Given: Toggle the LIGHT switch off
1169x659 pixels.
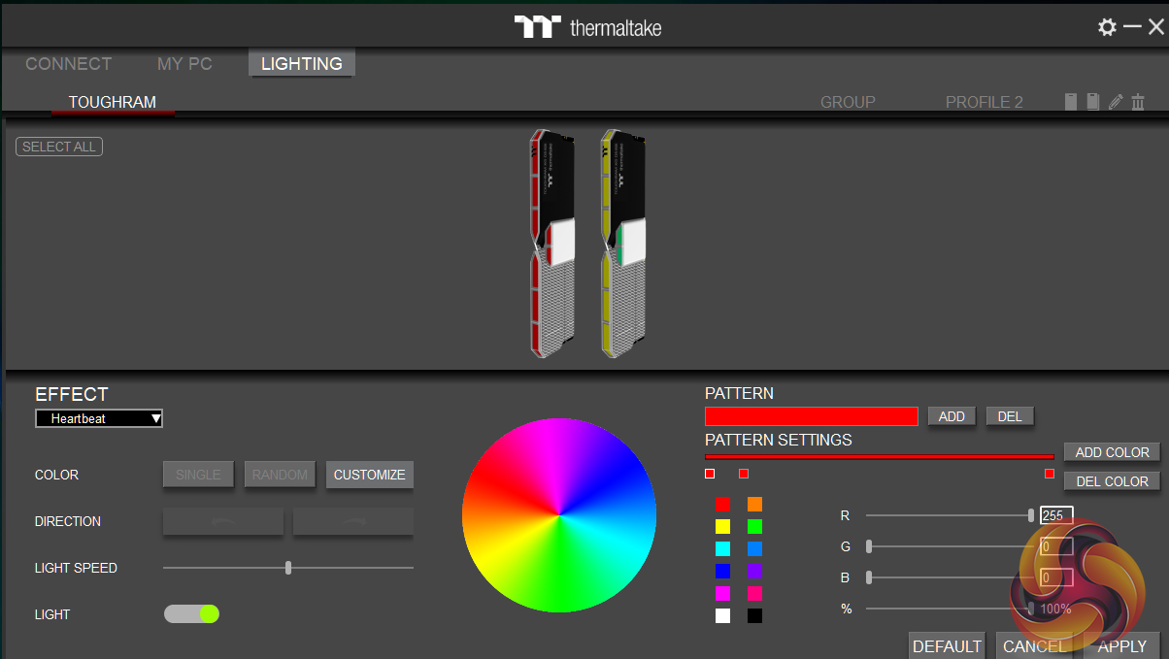Looking at the screenshot, I should click(191, 613).
